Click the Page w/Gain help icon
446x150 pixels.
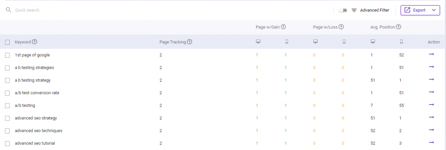pyautogui.click(x=283, y=27)
